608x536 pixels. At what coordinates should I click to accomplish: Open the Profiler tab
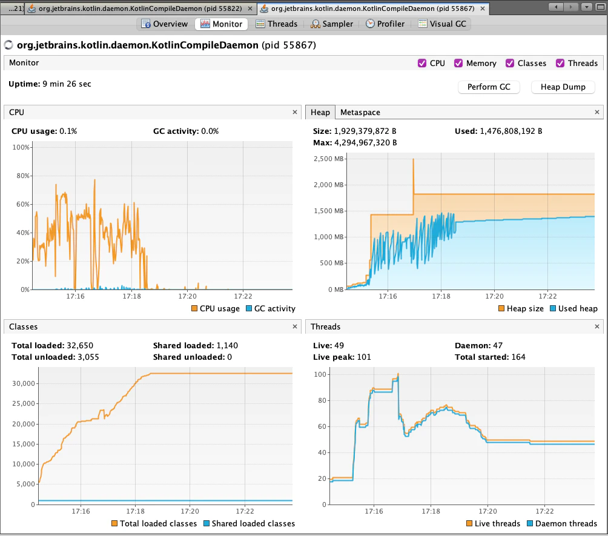[x=385, y=24]
